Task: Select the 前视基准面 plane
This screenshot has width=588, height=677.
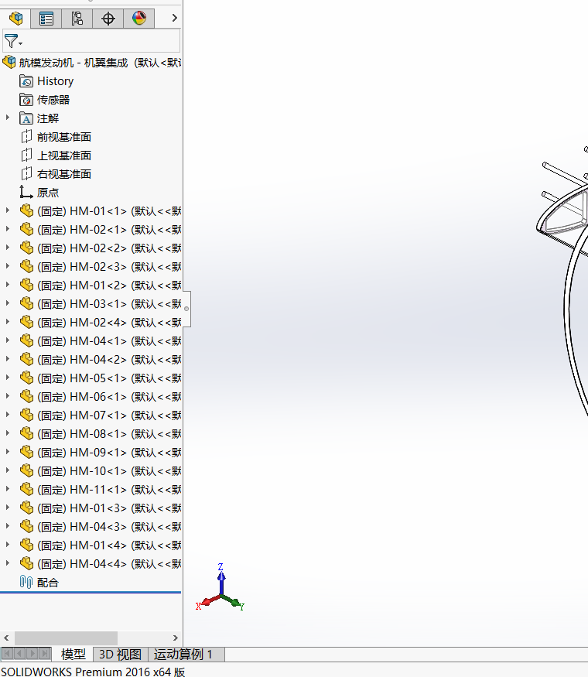Action: pos(64,137)
